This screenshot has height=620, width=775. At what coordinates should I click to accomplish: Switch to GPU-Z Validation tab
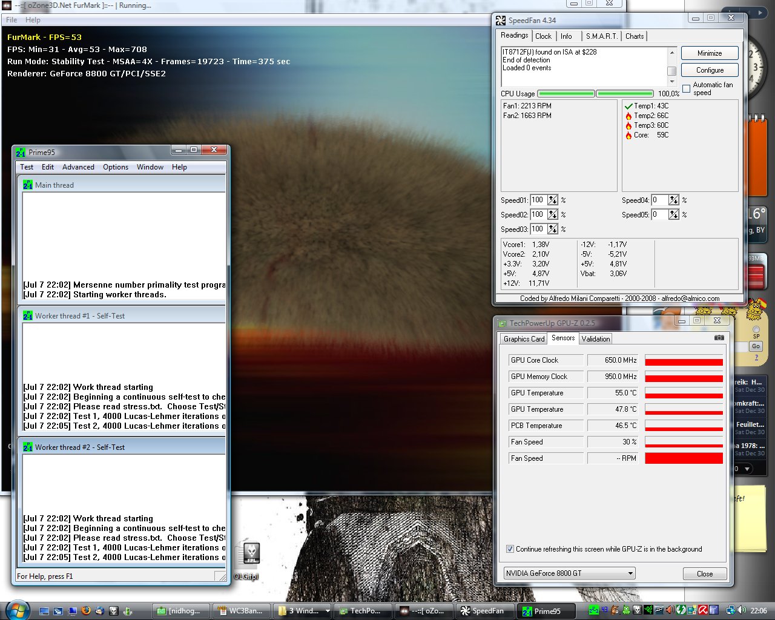click(x=595, y=339)
